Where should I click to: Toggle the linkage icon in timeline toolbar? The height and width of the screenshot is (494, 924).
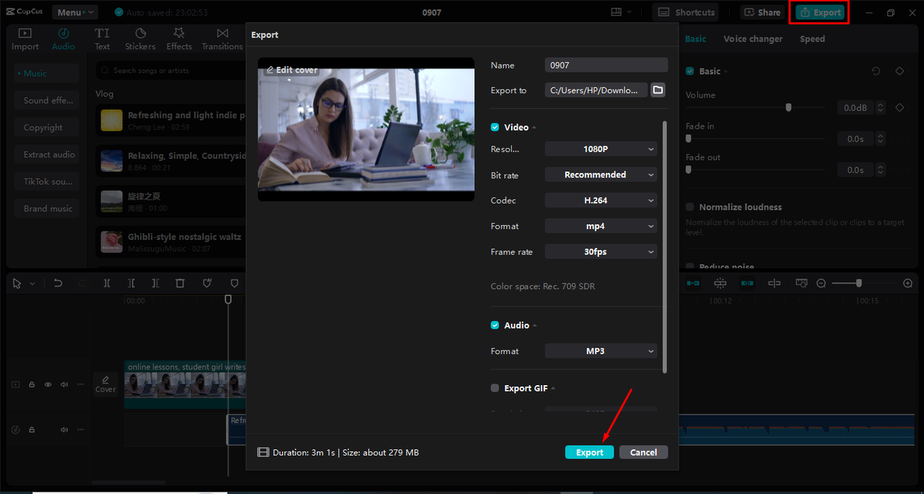[x=747, y=283]
